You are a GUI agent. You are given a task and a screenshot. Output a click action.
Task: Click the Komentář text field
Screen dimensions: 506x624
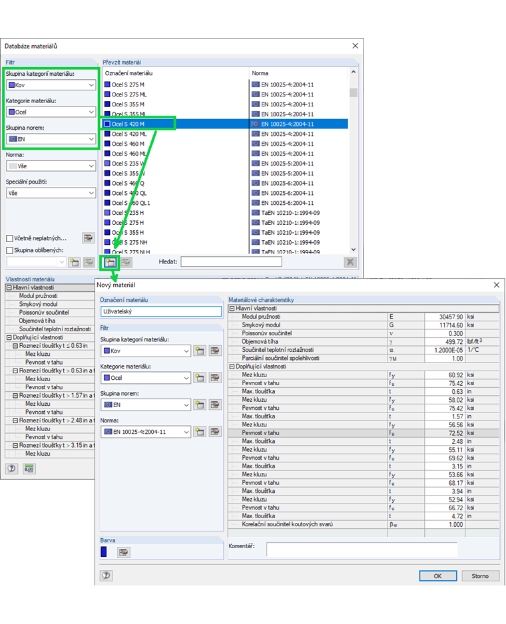click(x=362, y=549)
